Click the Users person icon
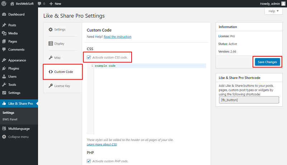The height and width of the screenshot is (165, 287). pos(4,77)
